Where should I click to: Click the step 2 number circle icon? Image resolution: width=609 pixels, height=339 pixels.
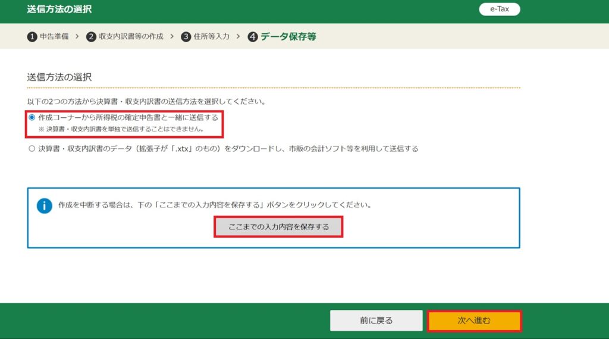91,37
